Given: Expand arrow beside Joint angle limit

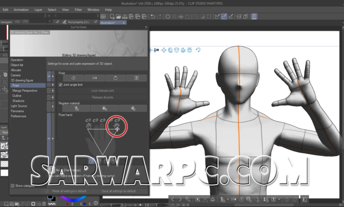Looking at the screenshot, I should pos(52,85).
